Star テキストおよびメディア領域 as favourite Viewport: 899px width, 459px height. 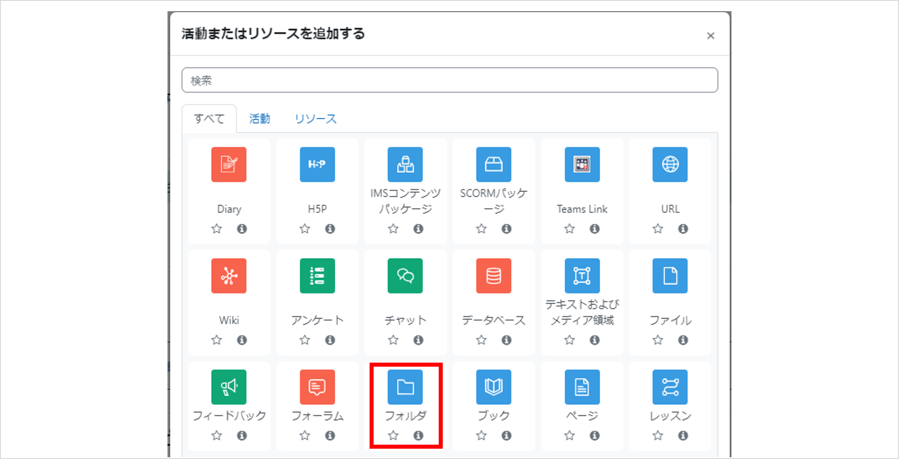point(569,340)
